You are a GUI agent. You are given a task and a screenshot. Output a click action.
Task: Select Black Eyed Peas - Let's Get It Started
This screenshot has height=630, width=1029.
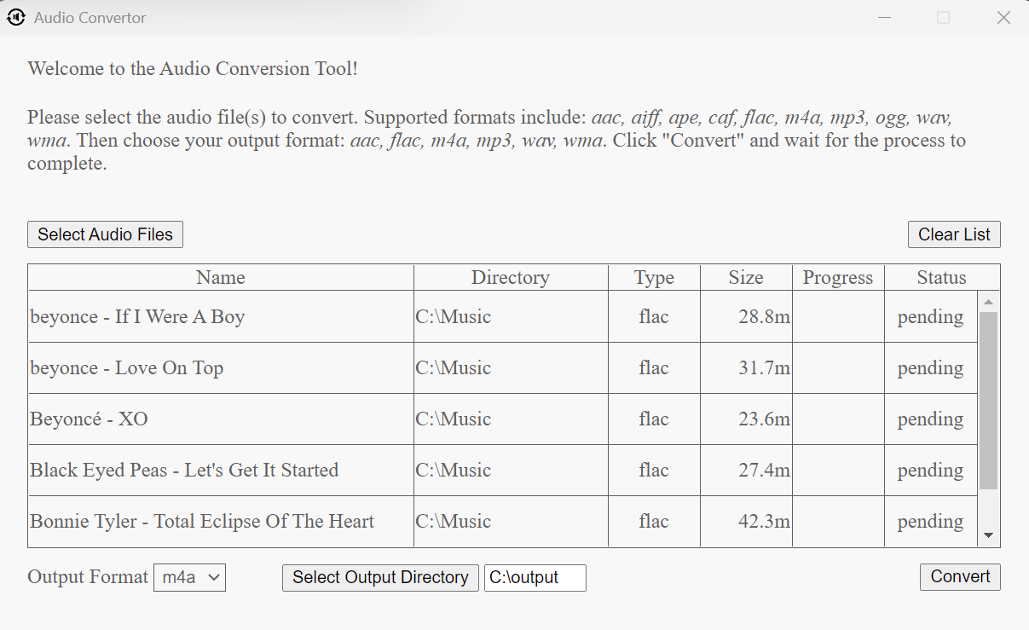[x=220, y=470]
